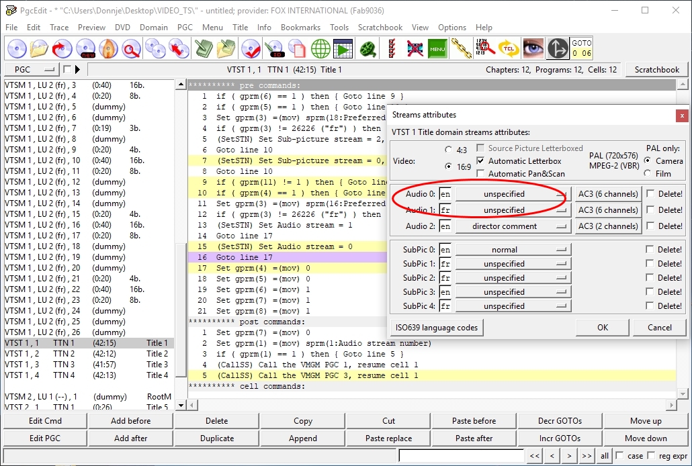Select Film under PAL only
Viewport: 692px width, 466px height.
(648, 173)
